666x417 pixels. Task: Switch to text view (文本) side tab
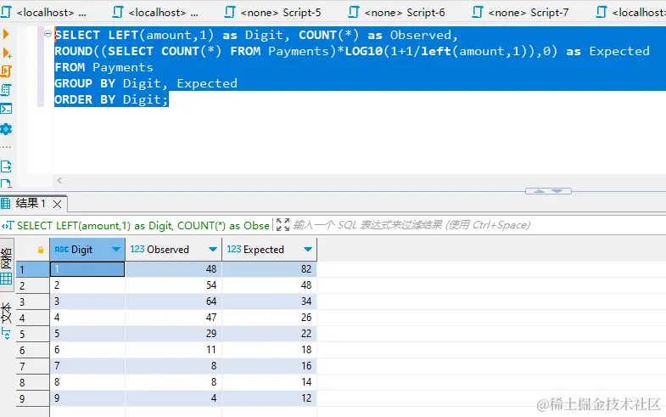7,321
